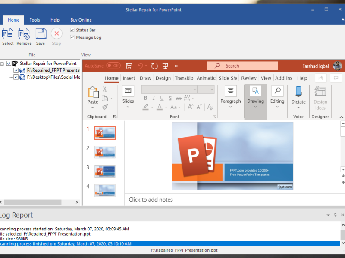Click the Paste clipboard icon
345x258 pixels.
coord(93,92)
